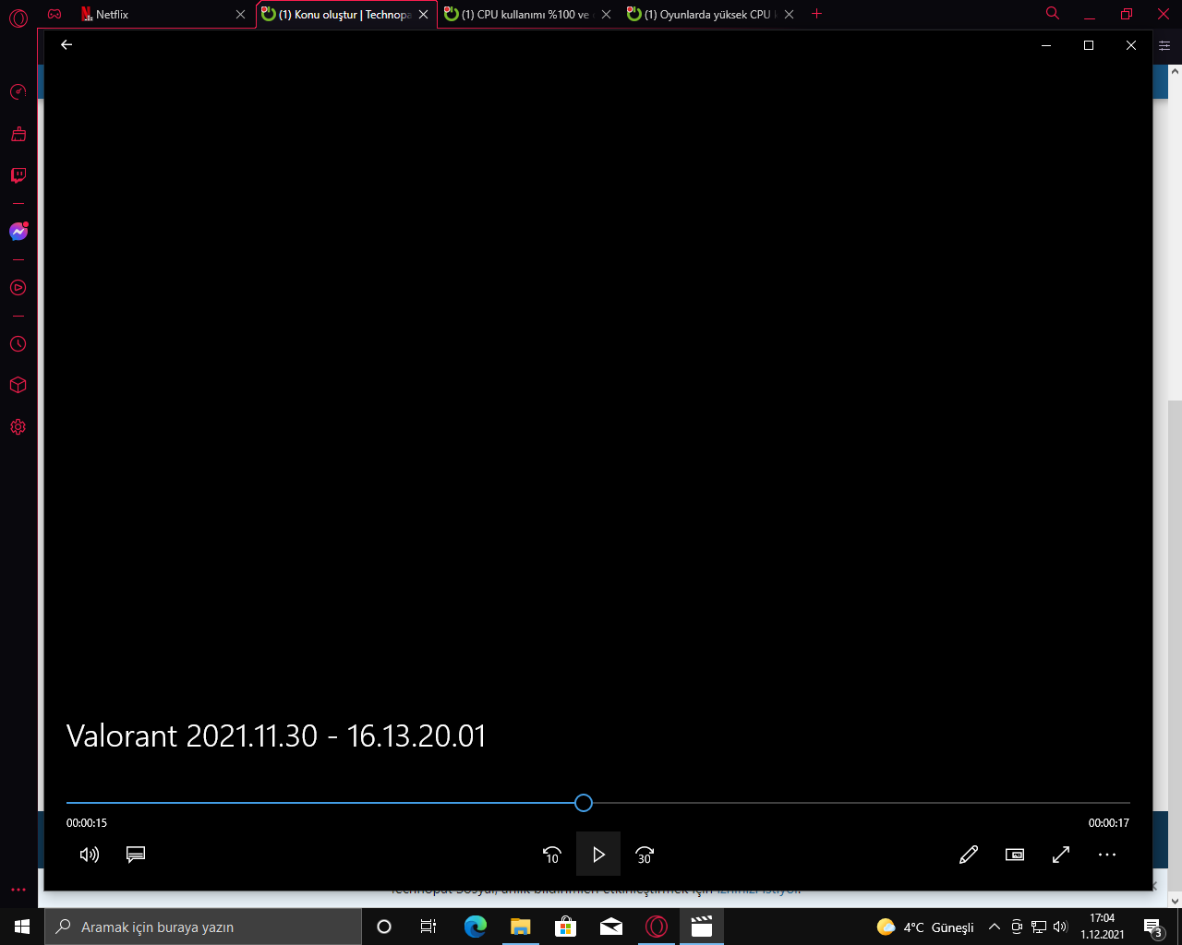Viewport: 1182px width, 945px height.
Task: Click the browser page vertical scrollbar
Action: [1175, 644]
